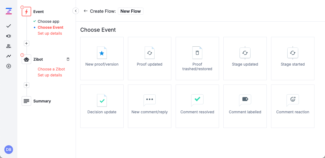Select the 'Proof updated' event tile

point(149,59)
